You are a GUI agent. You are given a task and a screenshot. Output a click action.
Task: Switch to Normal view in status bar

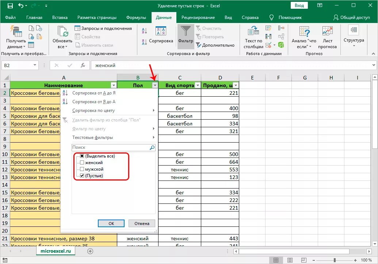[x=276, y=260]
